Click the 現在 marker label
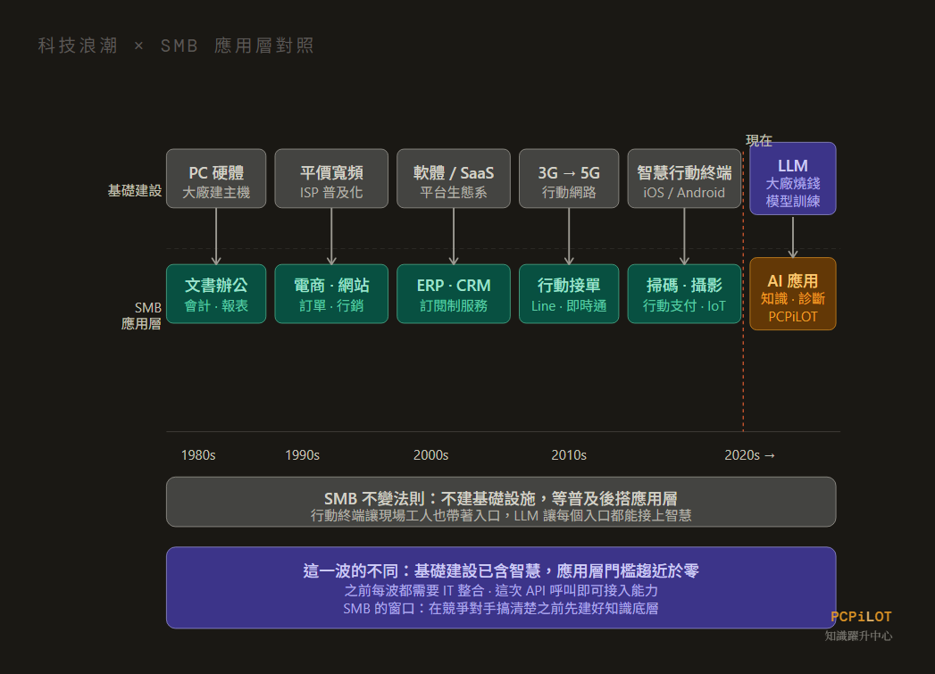 [x=759, y=140]
